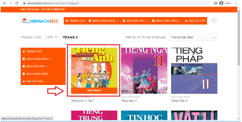This screenshot has height=122, width=242.
Task: Select TRANG CHỦ in the sidebar menu
Action: tap(34, 52)
